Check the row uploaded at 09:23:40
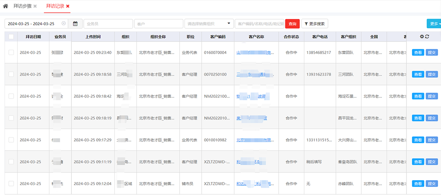The width and height of the screenshot is (441, 196). [11, 53]
